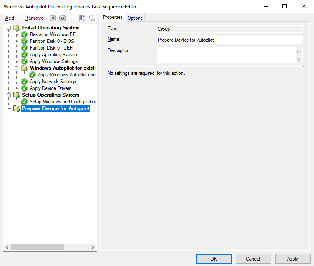314x266 pixels.
Task: Collapse the Setup Operating System group
Action: pyautogui.click(x=8, y=95)
